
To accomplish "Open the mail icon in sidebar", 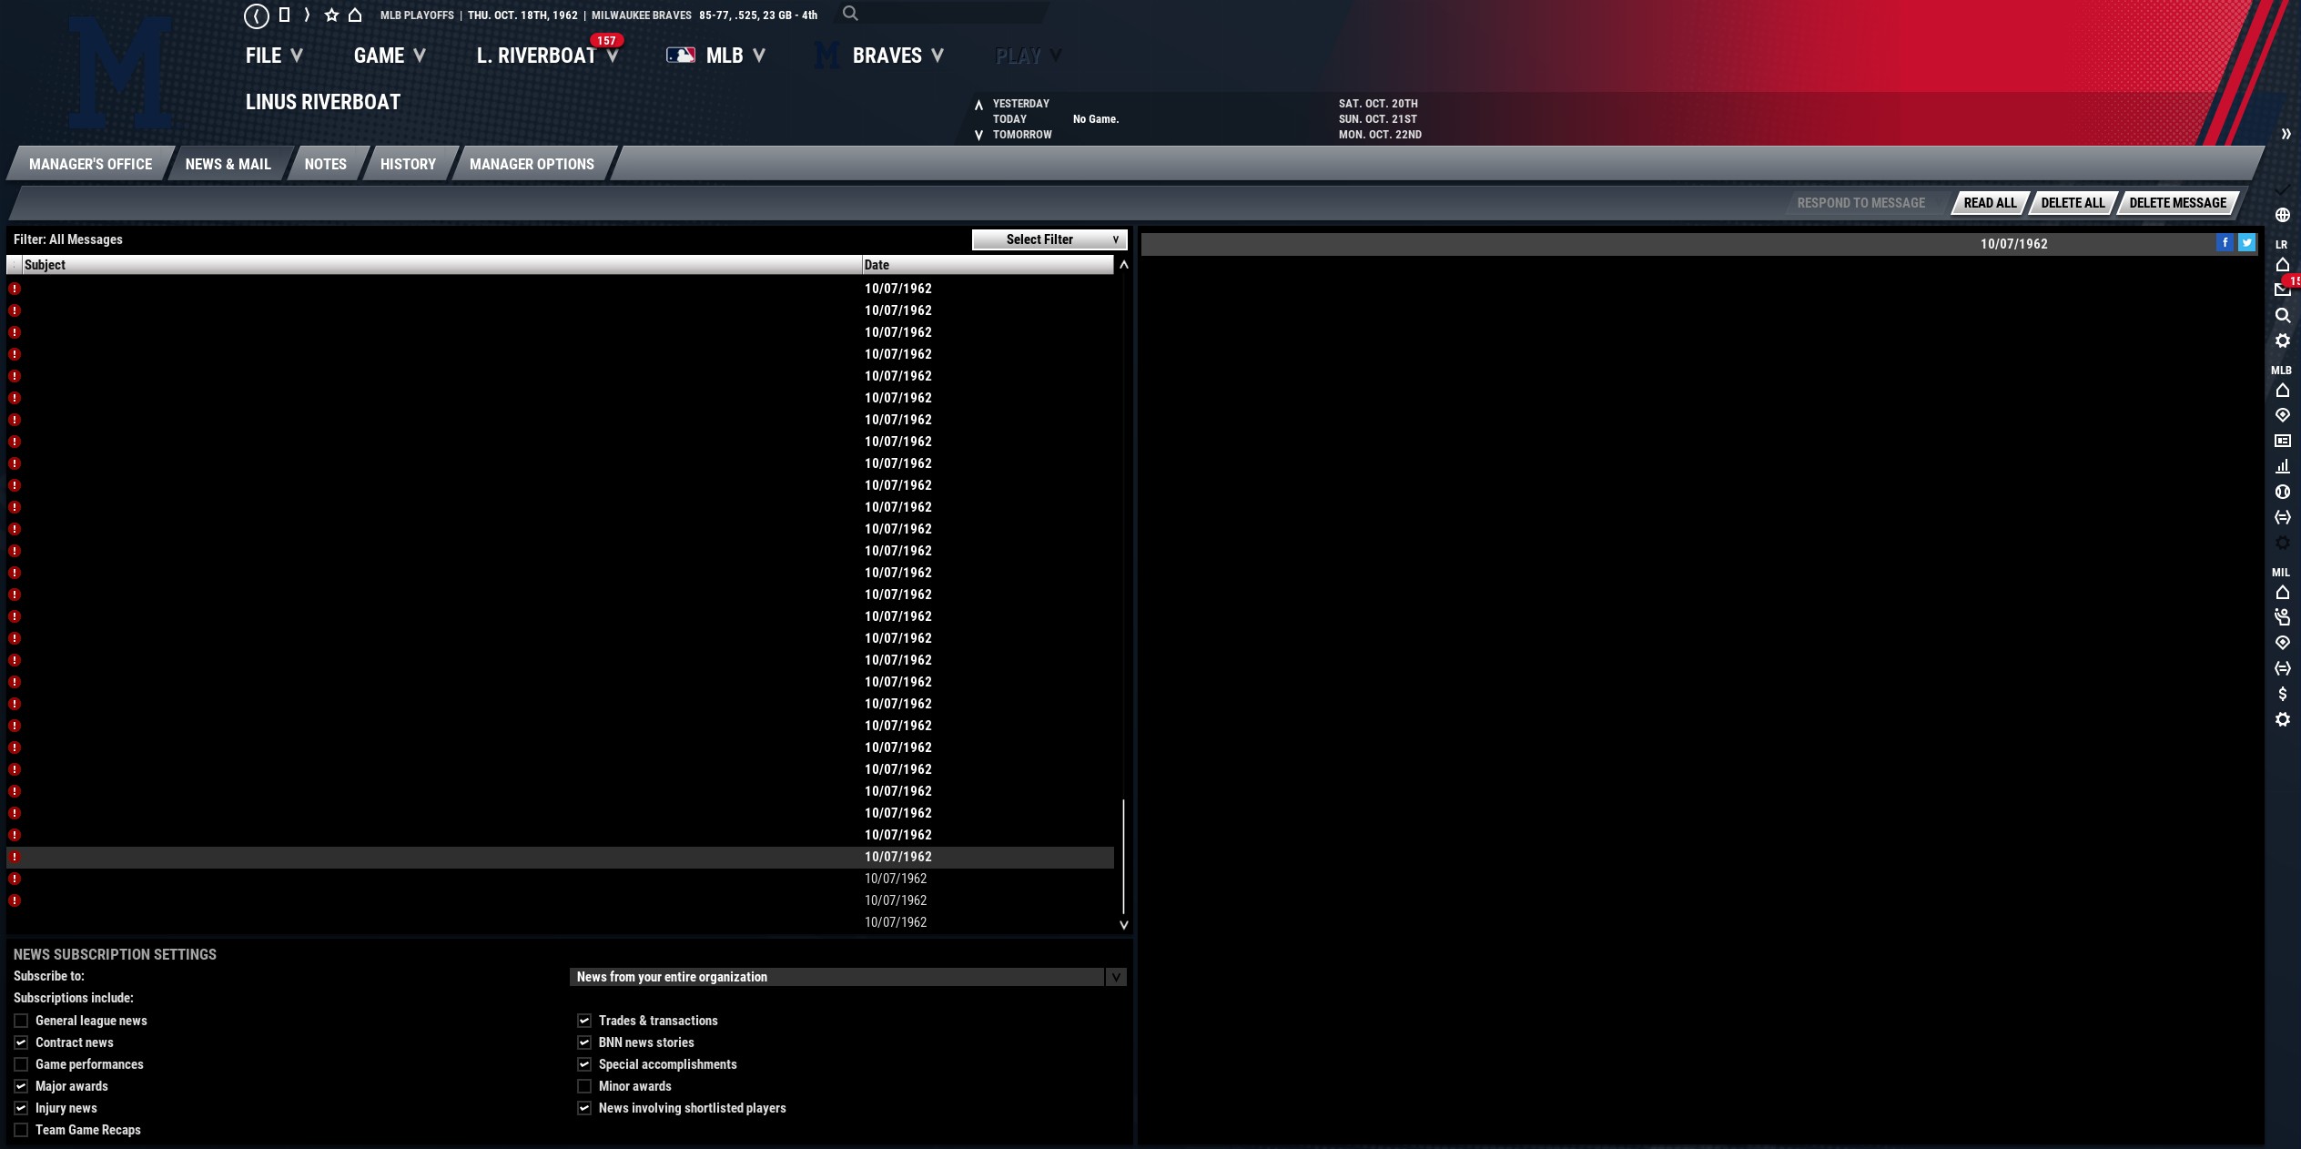I will click(2282, 290).
